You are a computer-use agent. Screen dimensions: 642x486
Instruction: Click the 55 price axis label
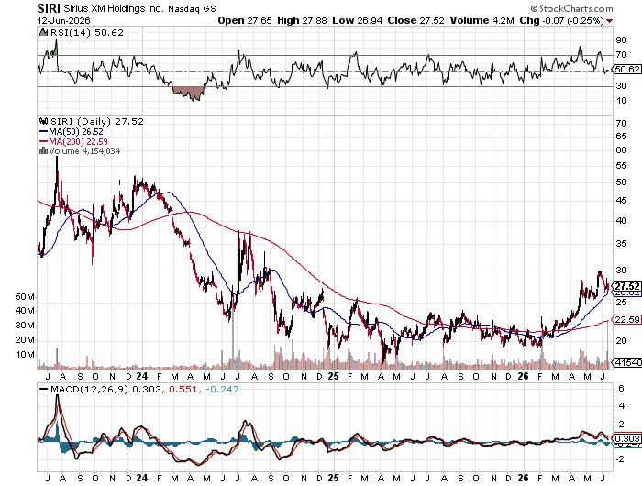tap(621, 166)
